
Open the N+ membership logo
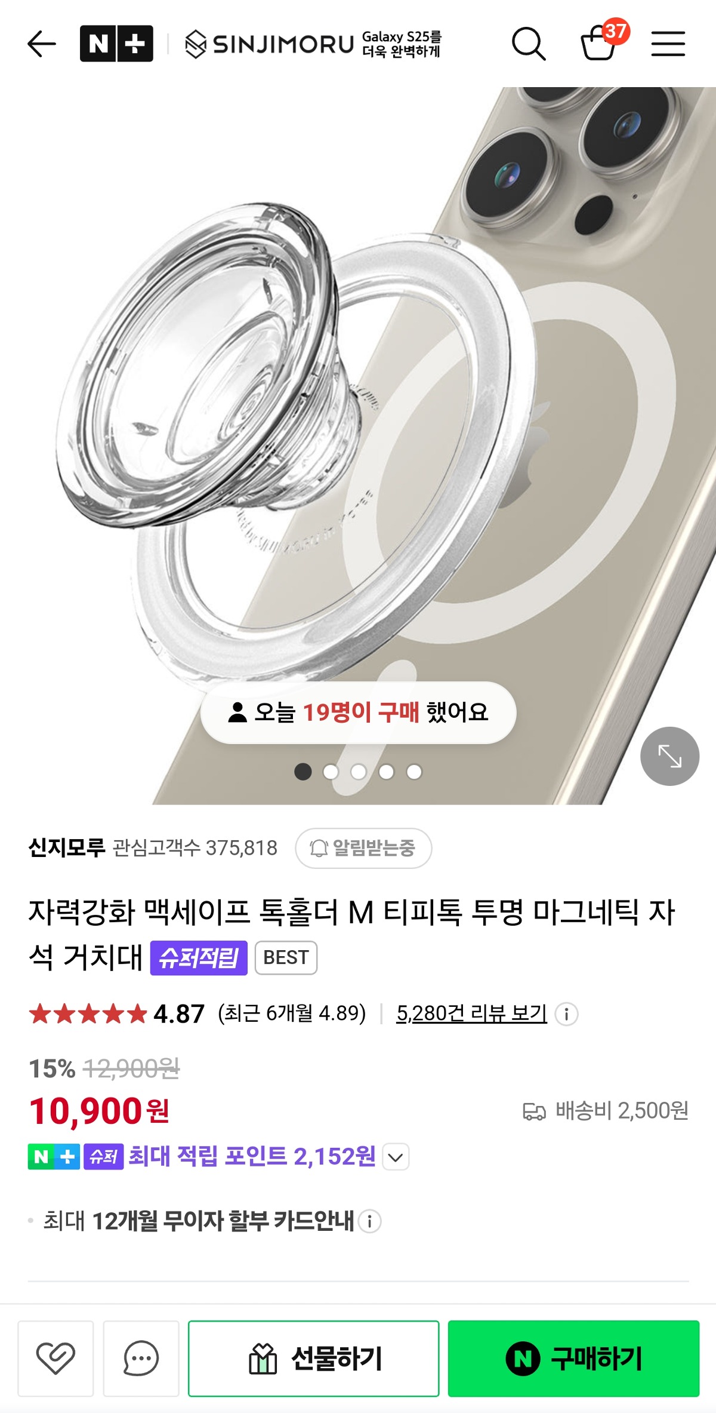point(116,44)
